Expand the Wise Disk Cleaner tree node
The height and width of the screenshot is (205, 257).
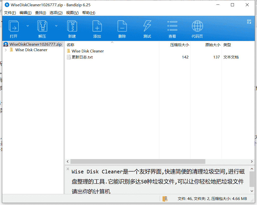tap(6, 50)
